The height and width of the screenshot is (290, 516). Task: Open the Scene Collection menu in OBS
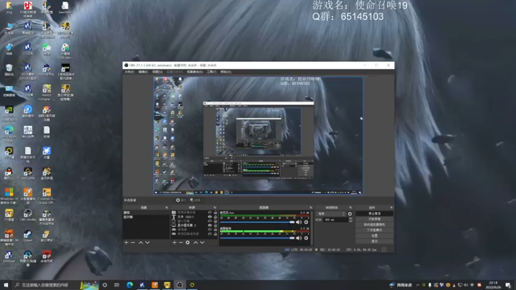195,72
